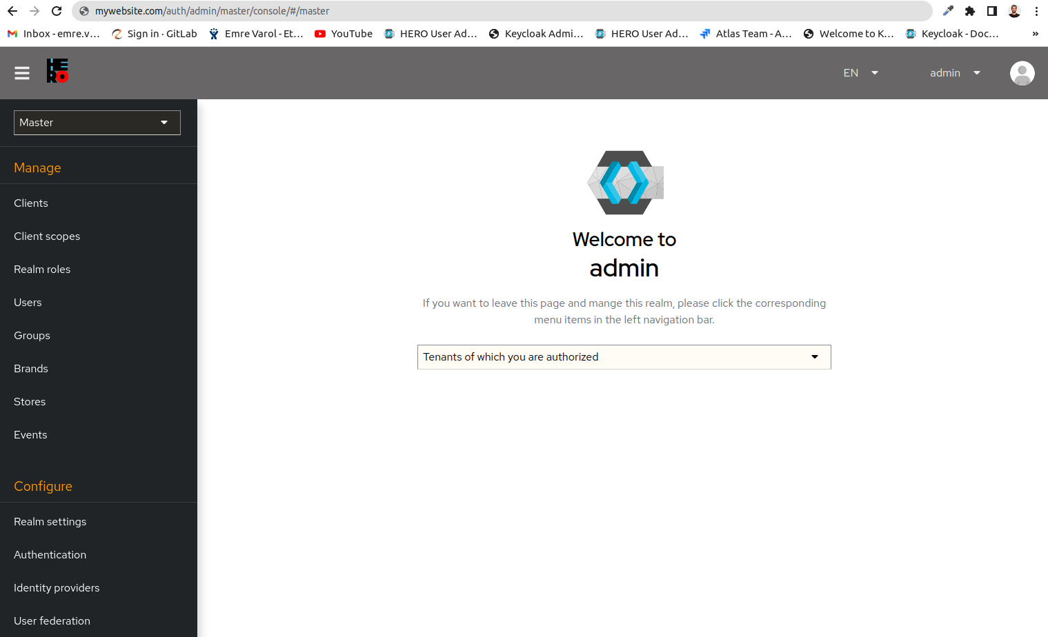
Task: Open the EN language dropdown
Action: point(860,72)
